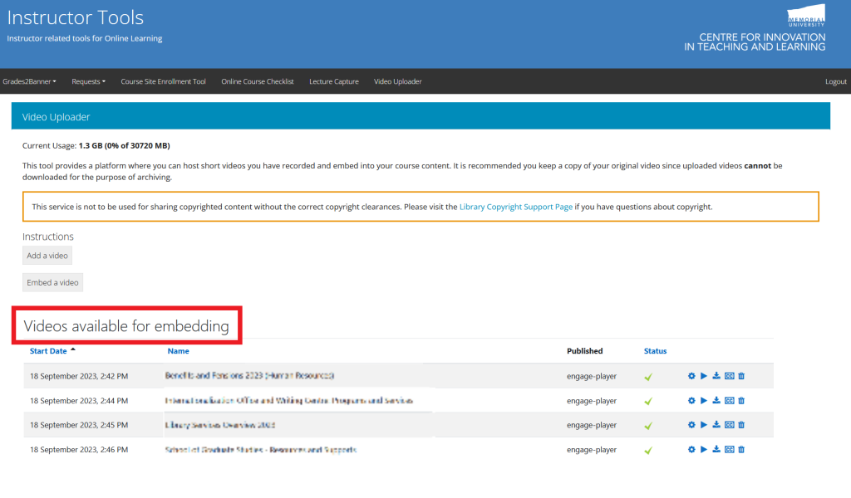Play the 2:42 PM video
Screen dimensions: 851x498
click(x=704, y=376)
